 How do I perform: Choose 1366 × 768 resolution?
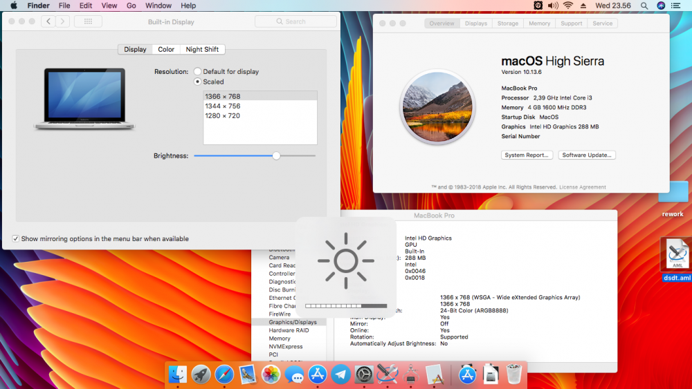[x=260, y=96]
